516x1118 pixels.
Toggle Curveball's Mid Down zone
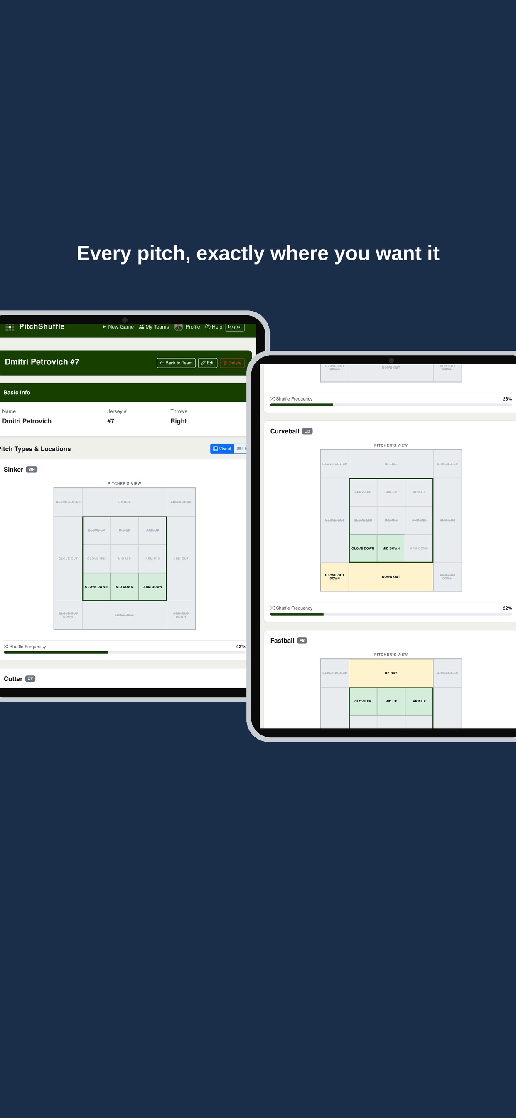391,549
